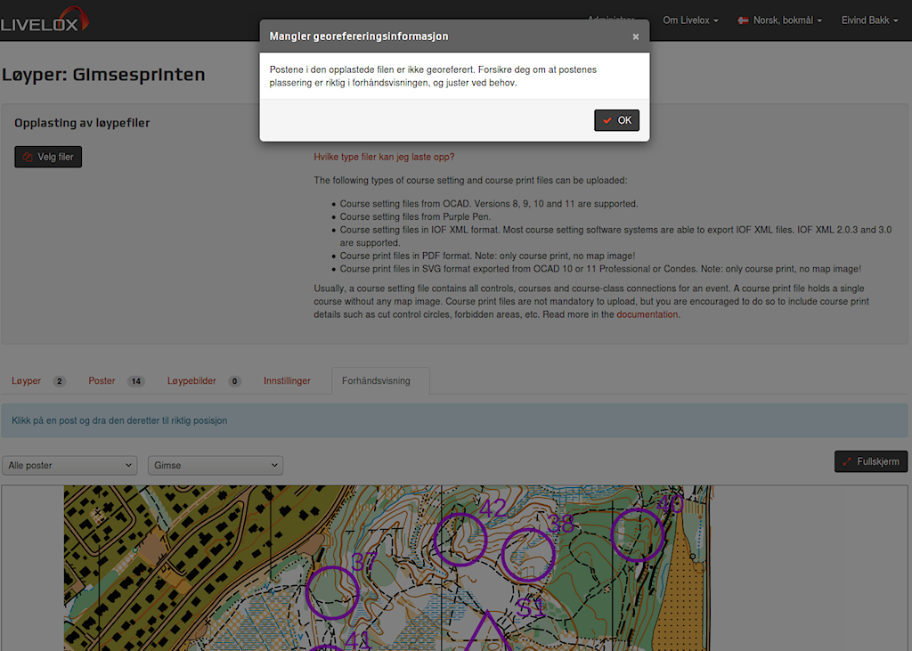
Task: Click the Norwegian flag icon
Action: pos(743,20)
